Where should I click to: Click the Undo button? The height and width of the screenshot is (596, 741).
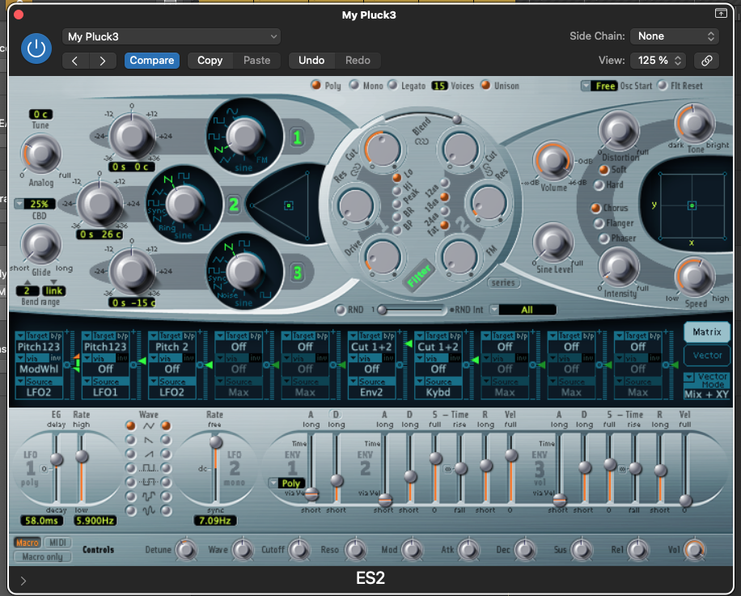[311, 61]
